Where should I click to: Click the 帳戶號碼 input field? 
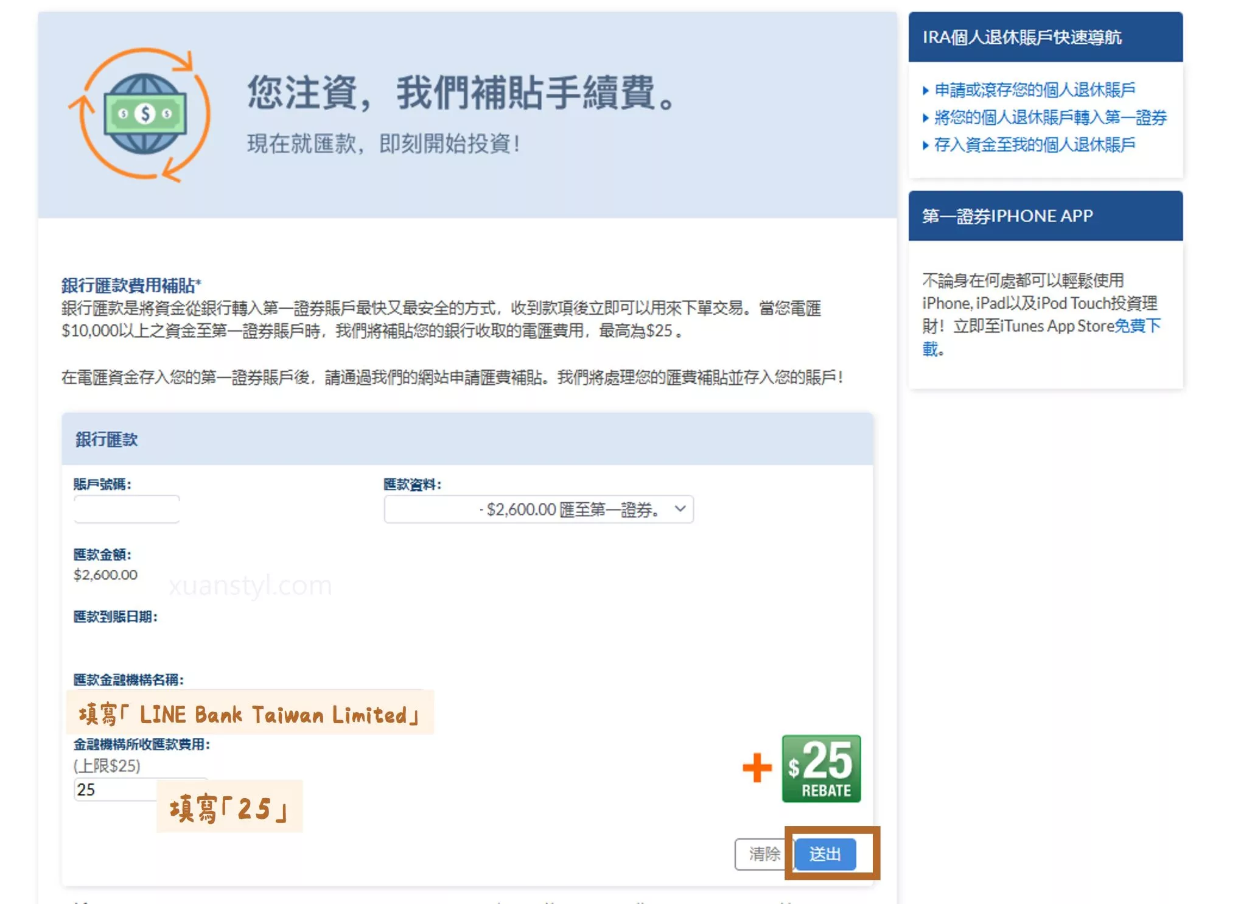(127, 509)
